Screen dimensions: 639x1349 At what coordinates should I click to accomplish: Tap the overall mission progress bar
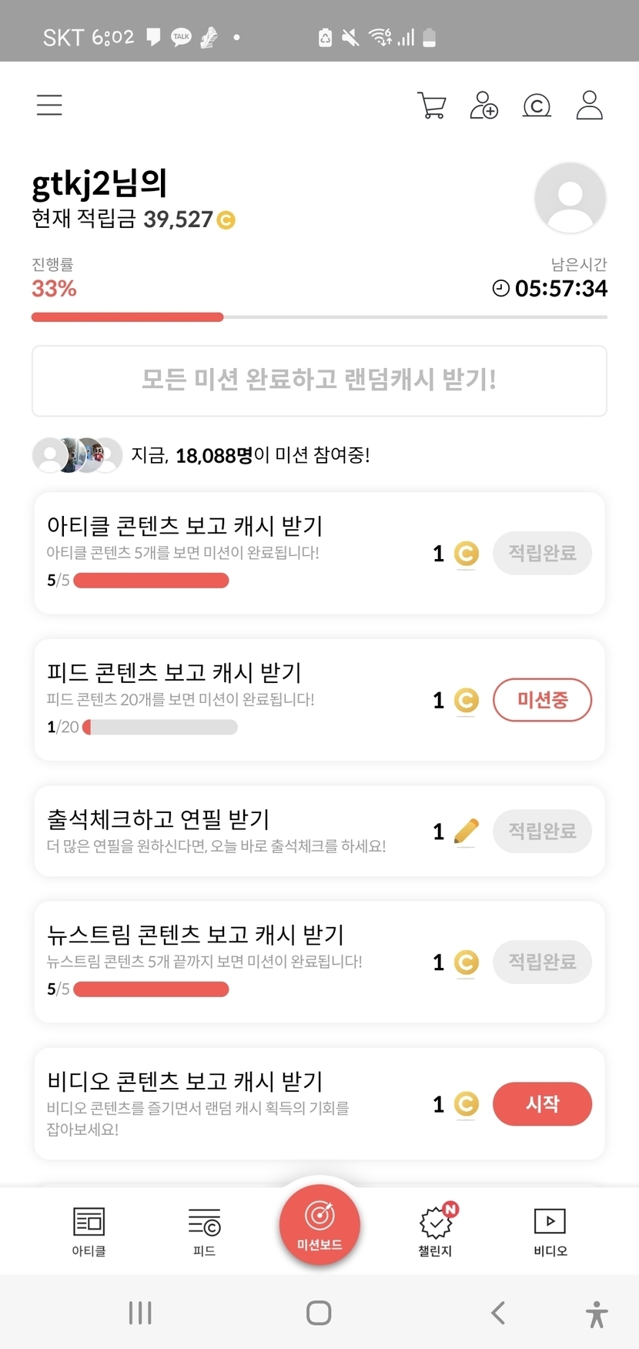click(319, 317)
